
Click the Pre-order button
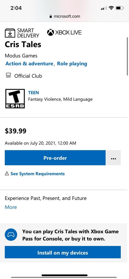[x=55, y=158]
